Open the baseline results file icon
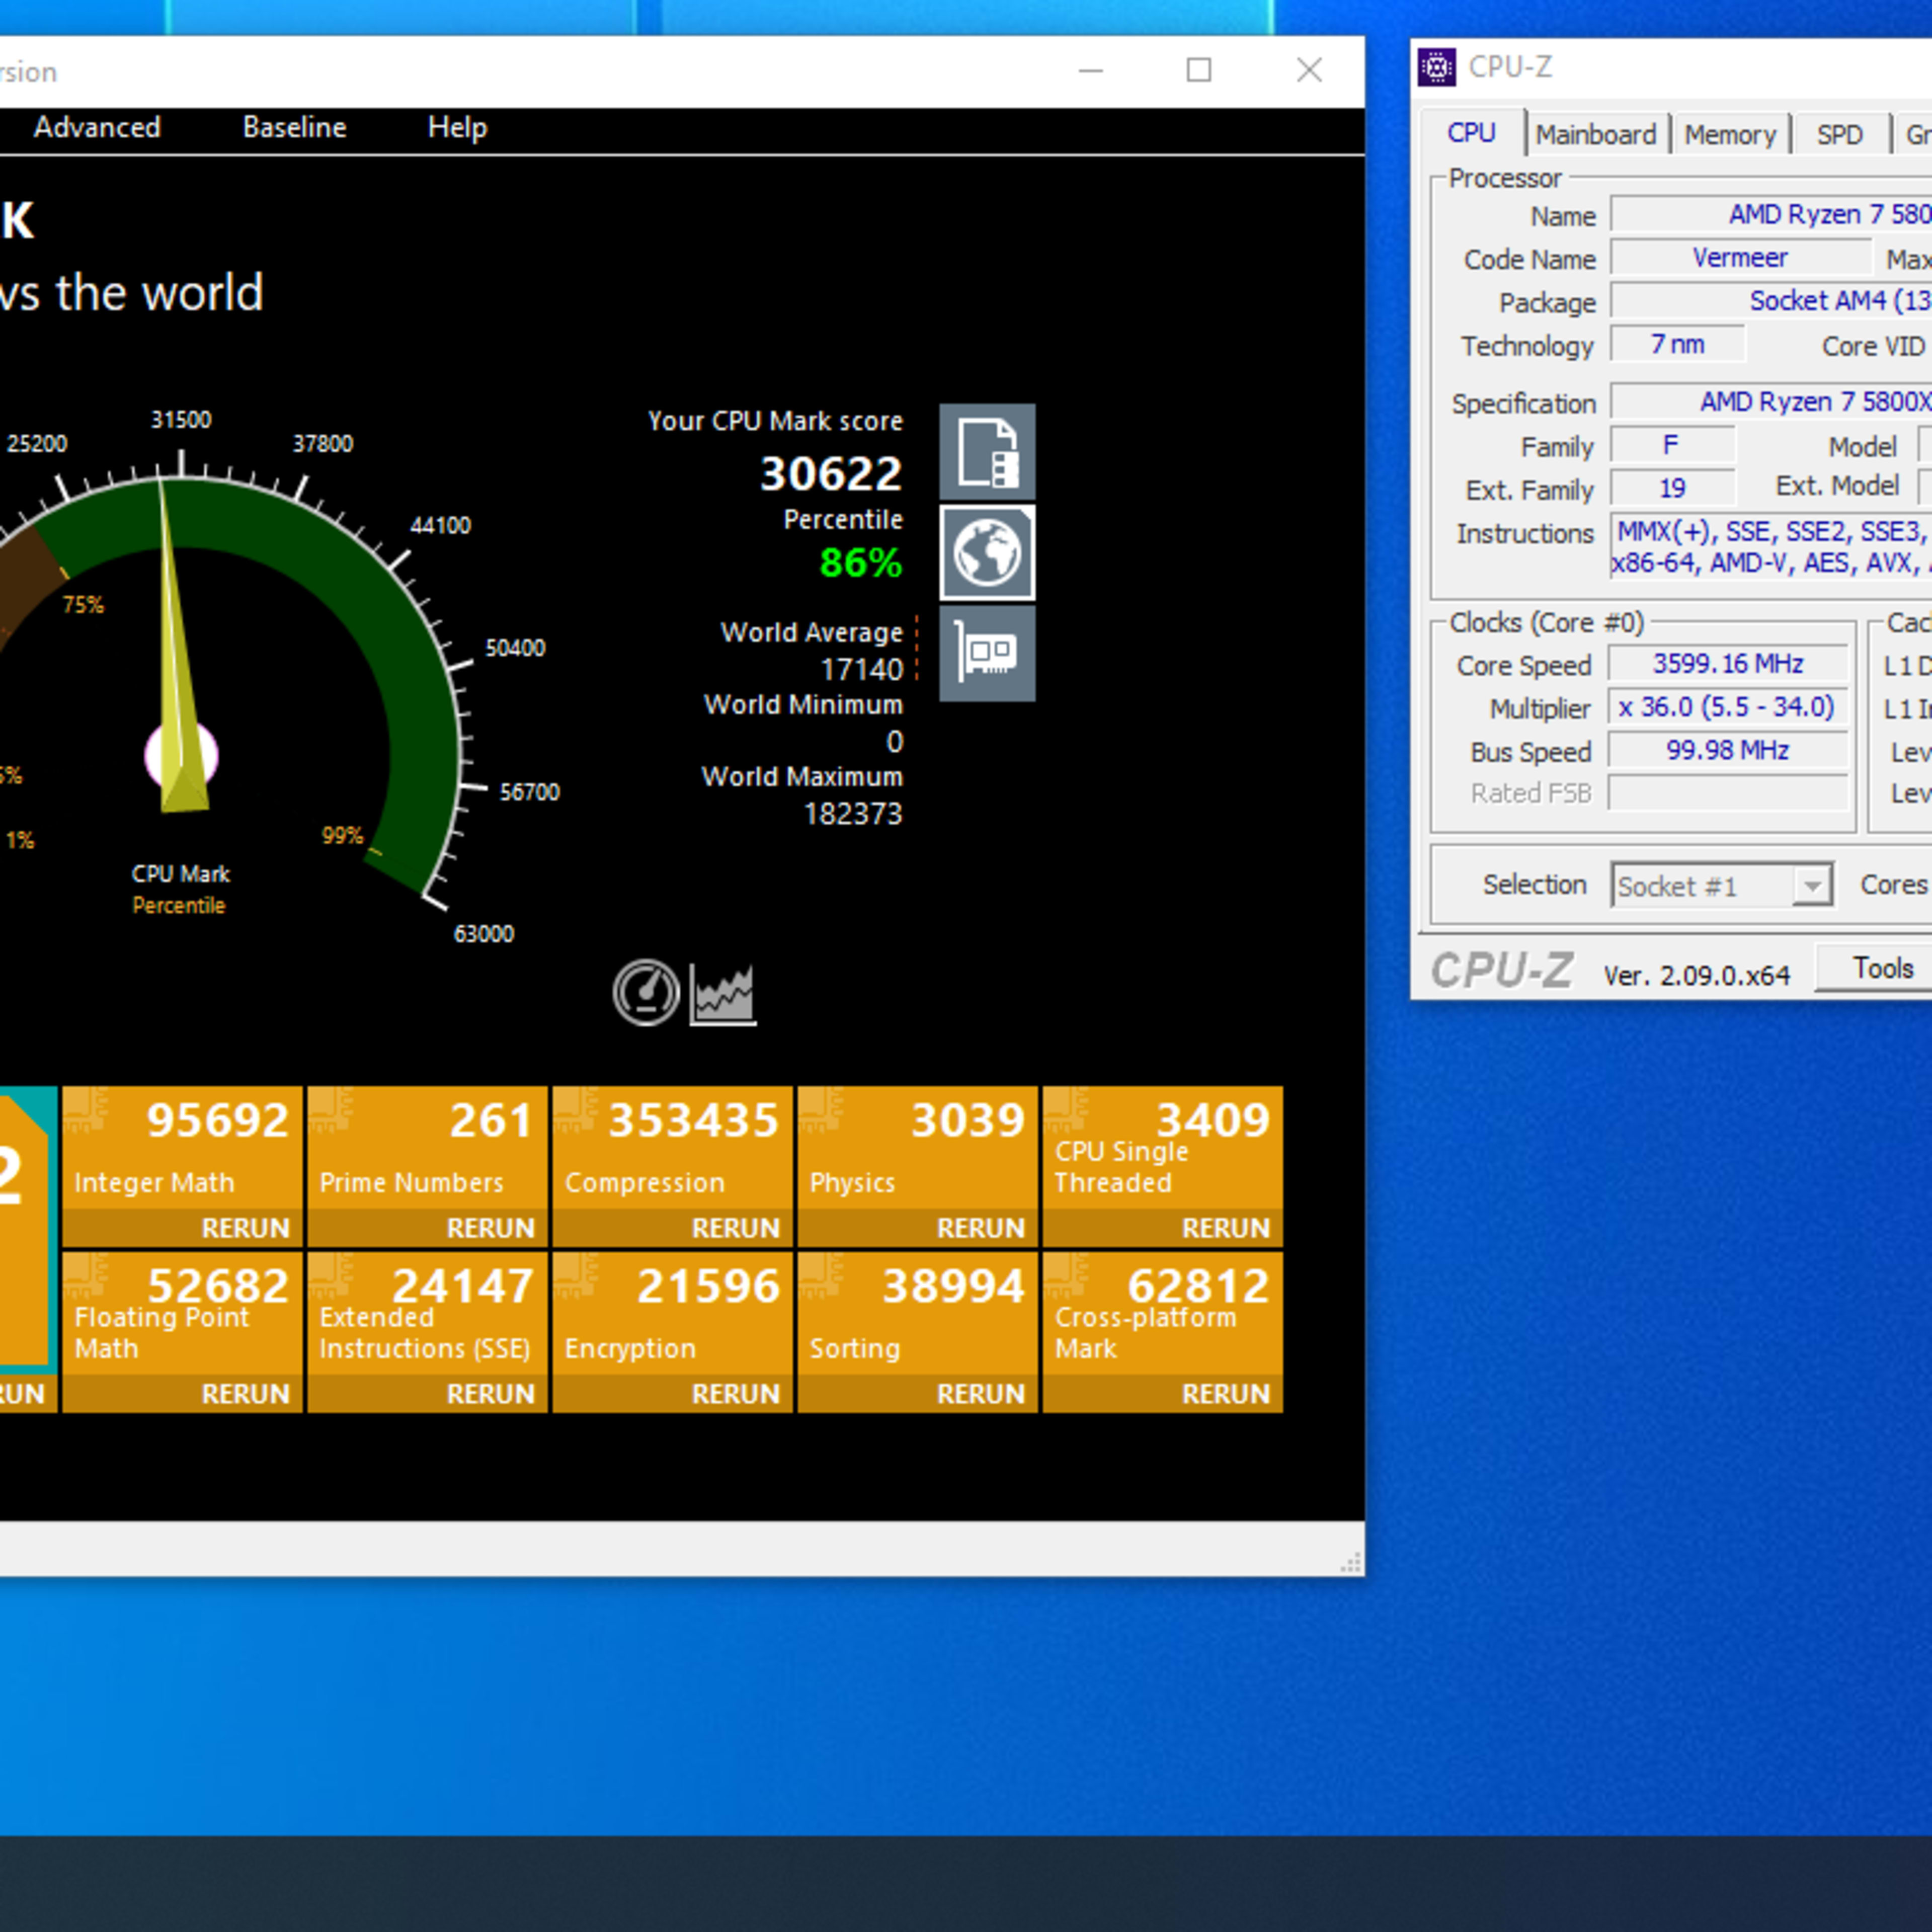Screen dimensions: 1932x1932 pos(987,452)
